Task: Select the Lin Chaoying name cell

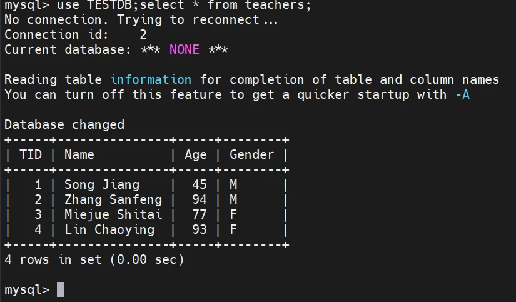Action: (x=109, y=229)
